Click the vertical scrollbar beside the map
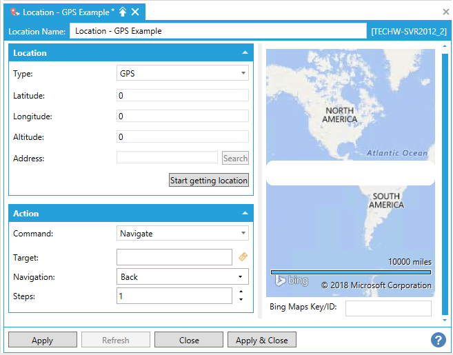Image resolution: width=453 pixels, height=355 pixels. [445, 172]
